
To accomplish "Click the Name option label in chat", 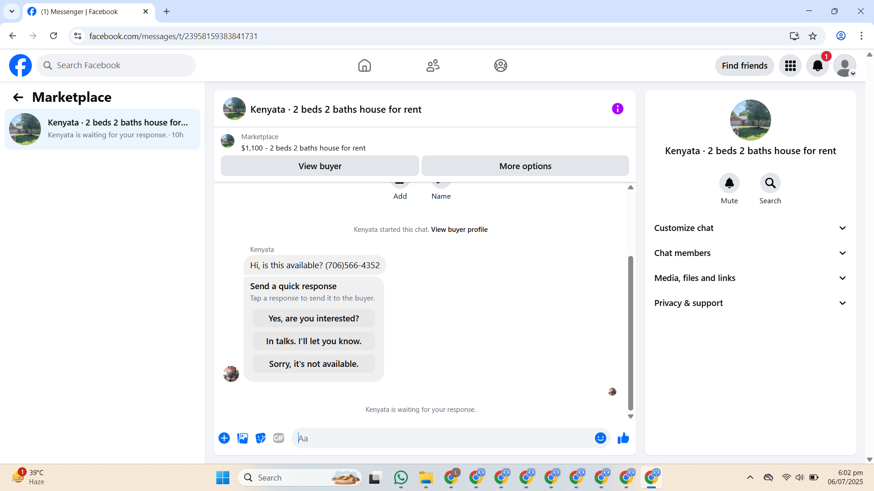I will pyautogui.click(x=441, y=196).
